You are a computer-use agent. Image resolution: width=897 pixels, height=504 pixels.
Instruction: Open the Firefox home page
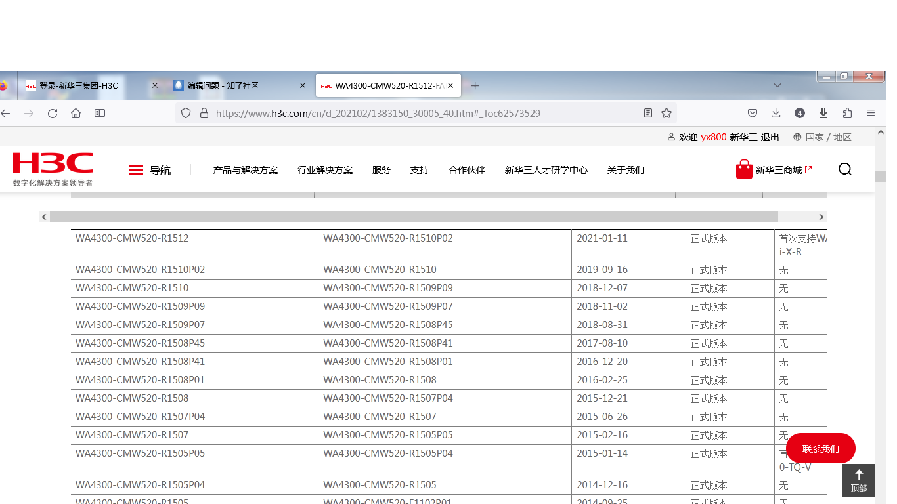pos(76,113)
